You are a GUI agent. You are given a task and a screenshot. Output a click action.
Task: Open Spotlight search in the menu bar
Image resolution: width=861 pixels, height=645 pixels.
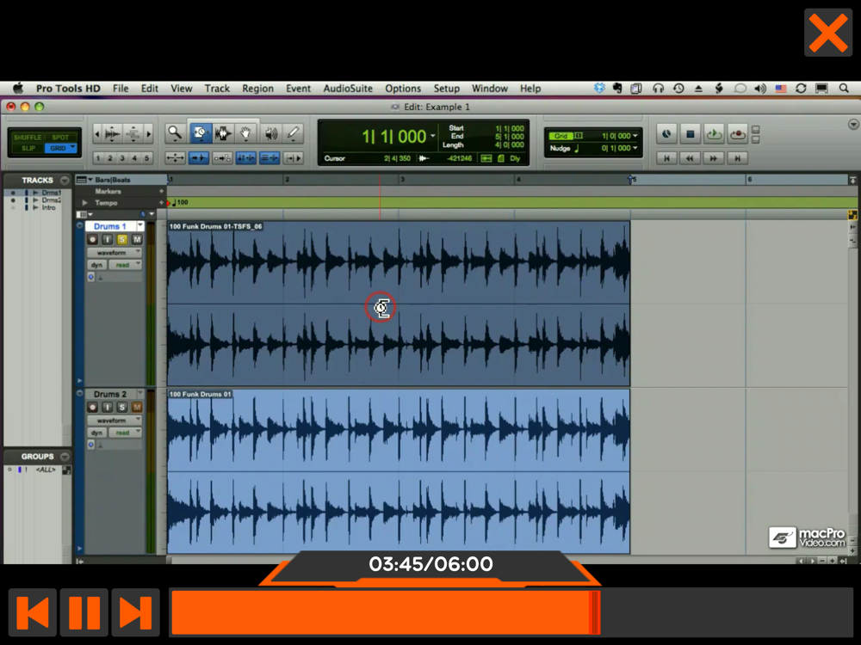point(844,89)
